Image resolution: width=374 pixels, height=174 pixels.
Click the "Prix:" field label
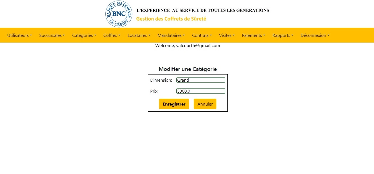click(x=154, y=91)
